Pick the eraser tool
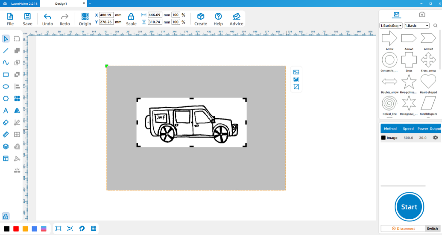Screen dimensions: 442x235 tap(6, 123)
